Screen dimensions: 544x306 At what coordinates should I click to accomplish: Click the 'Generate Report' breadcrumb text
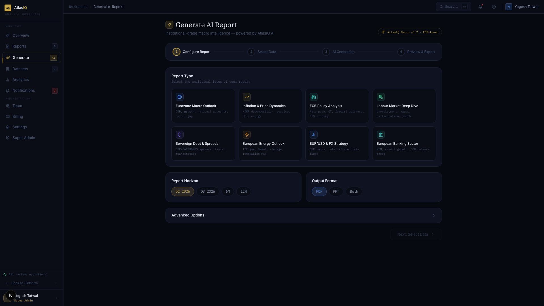click(109, 7)
